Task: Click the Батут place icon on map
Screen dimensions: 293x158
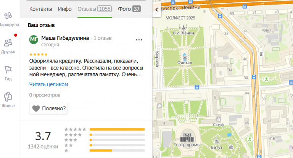Action: click(217, 142)
